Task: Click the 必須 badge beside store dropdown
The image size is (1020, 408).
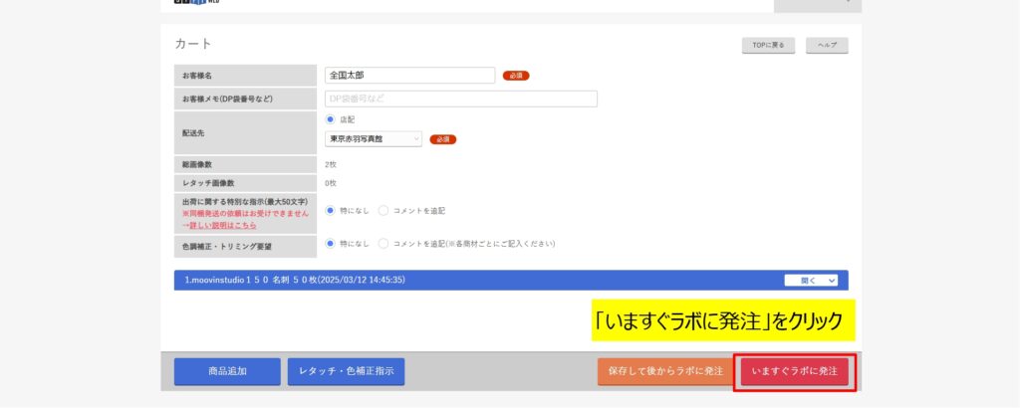Action: [x=443, y=139]
